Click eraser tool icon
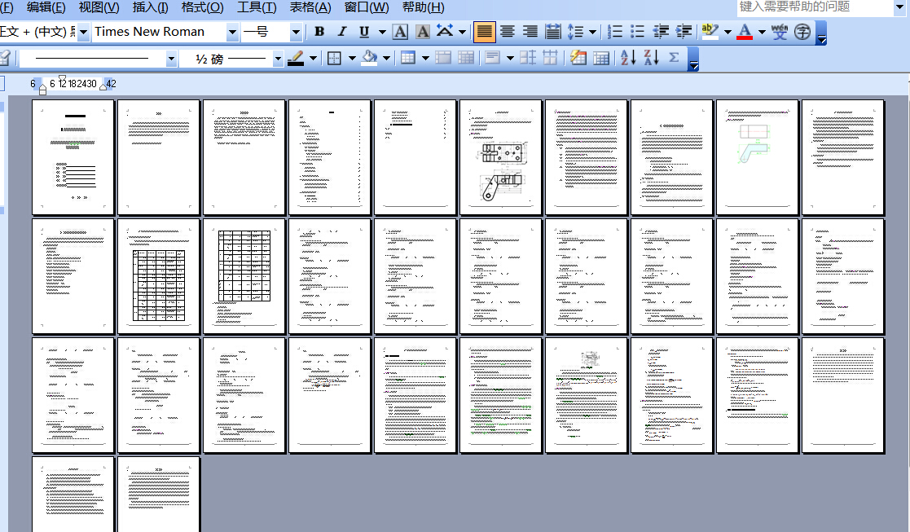The image size is (910, 532). tap(5, 58)
